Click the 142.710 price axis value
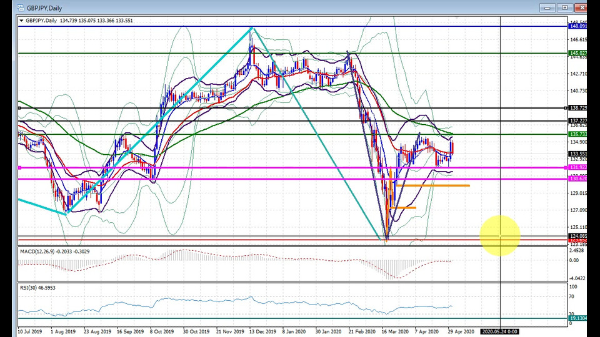The height and width of the screenshot is (337, 600). (x=577, y=74)
